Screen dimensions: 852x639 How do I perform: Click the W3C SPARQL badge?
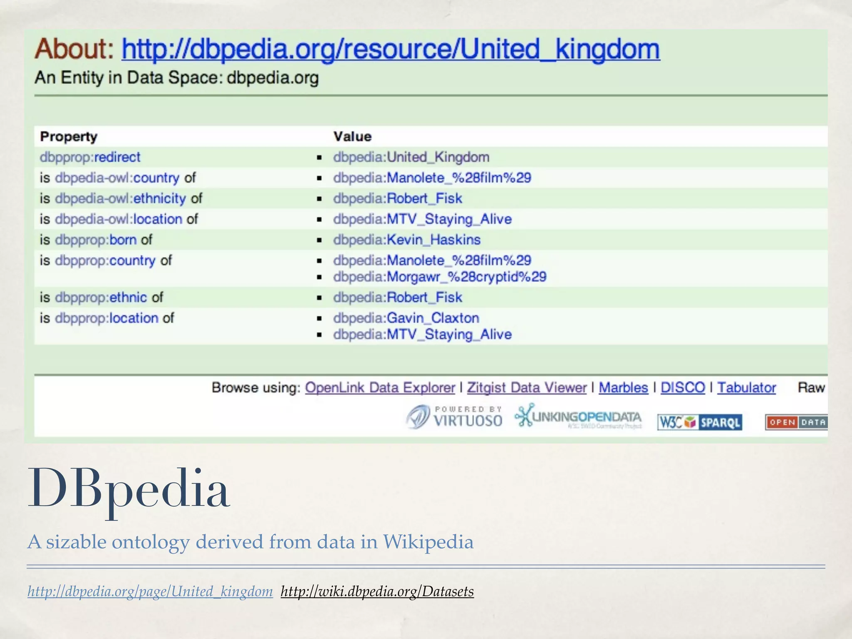point(700,422)
